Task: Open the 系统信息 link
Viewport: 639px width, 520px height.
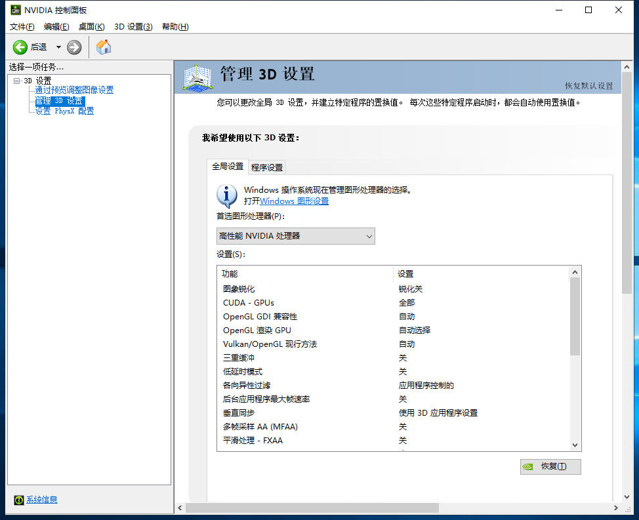Action: (42, 500)
